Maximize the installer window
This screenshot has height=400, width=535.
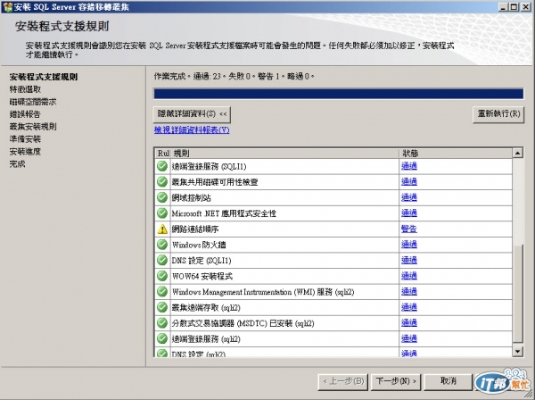[x=514, y=7]
